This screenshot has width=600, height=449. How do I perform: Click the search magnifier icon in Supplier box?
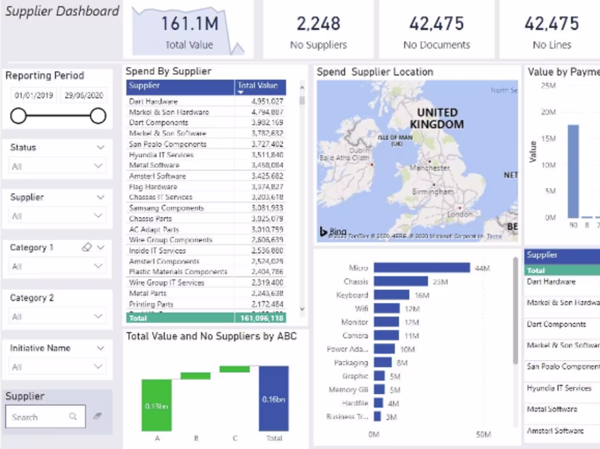click(x=73, y=417)
